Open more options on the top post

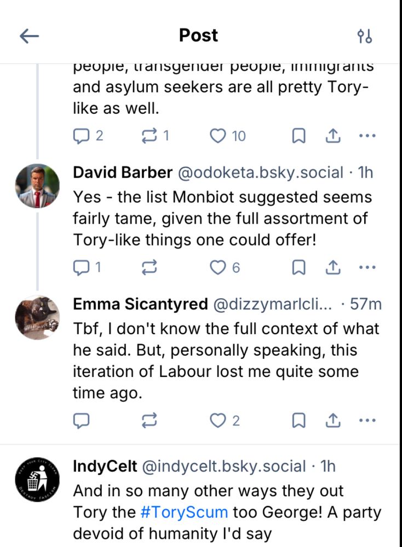[367, 136]
